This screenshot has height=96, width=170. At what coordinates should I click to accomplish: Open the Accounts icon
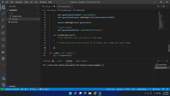(x=3, y=78)
